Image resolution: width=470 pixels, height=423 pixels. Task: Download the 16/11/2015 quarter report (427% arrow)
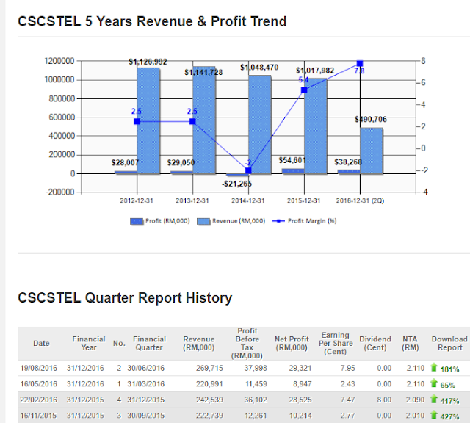coord(434,415)
